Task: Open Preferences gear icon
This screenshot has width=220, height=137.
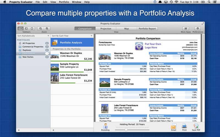Action: 198,28
